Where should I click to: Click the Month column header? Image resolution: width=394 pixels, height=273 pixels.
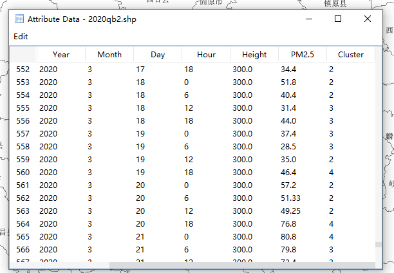click(x=109, y=55)
